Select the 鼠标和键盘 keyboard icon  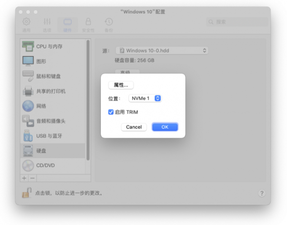coord(28,76)
